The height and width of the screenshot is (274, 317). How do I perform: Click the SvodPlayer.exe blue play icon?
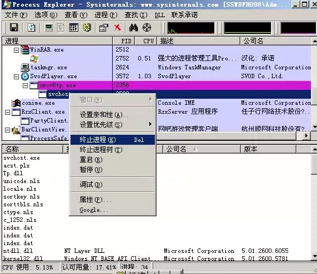pos(25,77)
